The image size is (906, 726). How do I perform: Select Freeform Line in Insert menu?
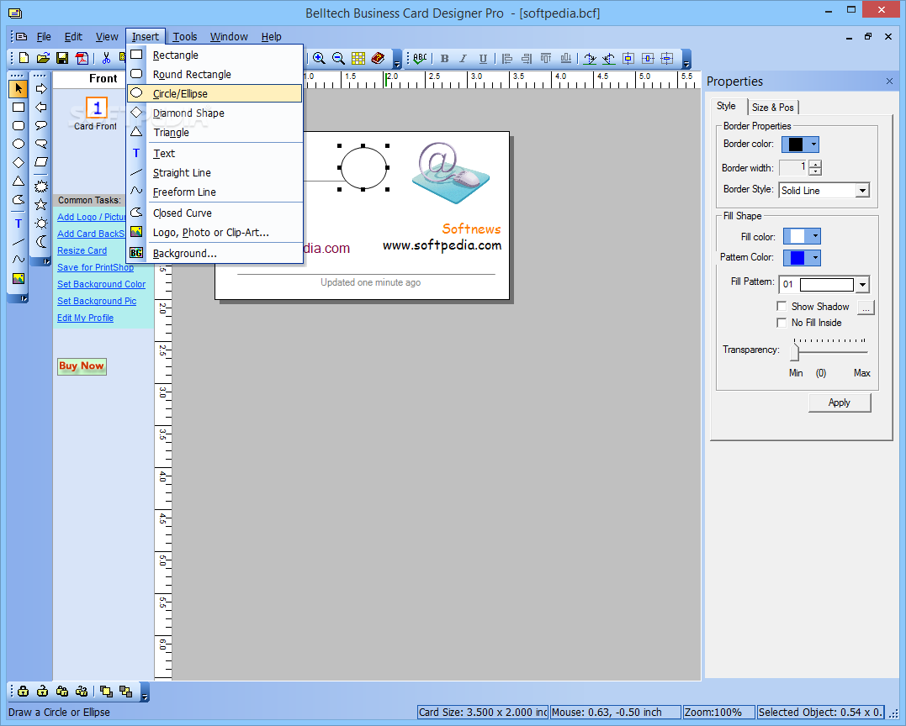click(215, 192)
